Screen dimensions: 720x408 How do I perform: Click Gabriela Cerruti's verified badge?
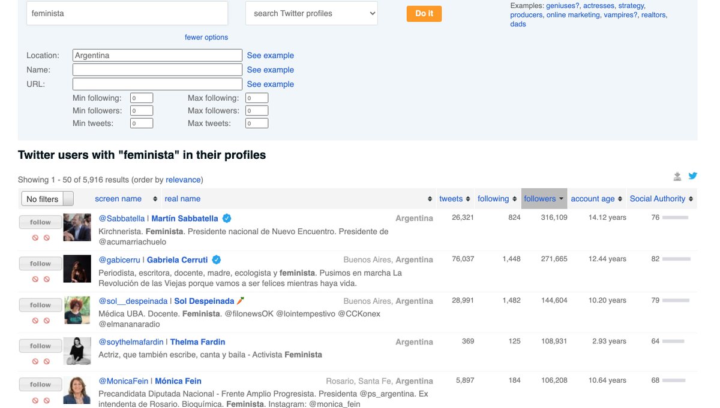[x=217, y=259]
